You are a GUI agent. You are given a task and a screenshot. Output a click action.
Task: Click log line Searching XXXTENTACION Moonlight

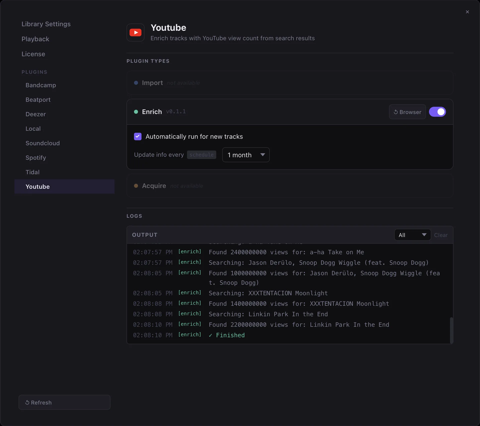pos(290,293)
